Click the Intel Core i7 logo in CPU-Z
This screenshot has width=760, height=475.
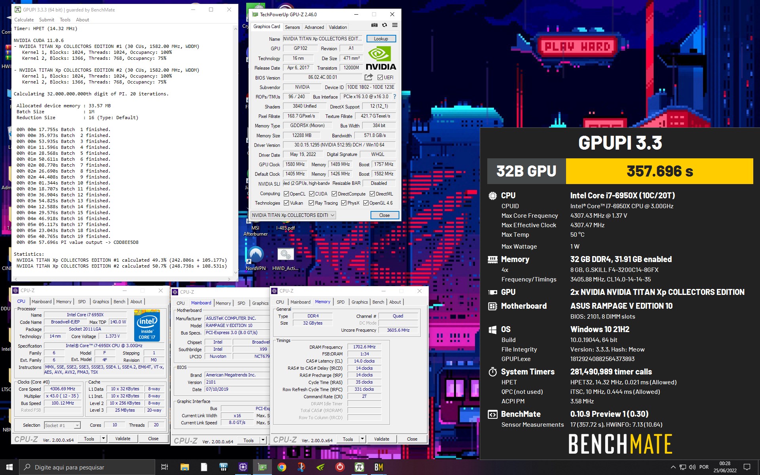[147, 326]
